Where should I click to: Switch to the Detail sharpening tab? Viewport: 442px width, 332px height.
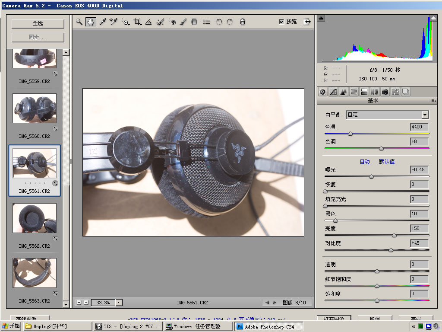(343, 92)
